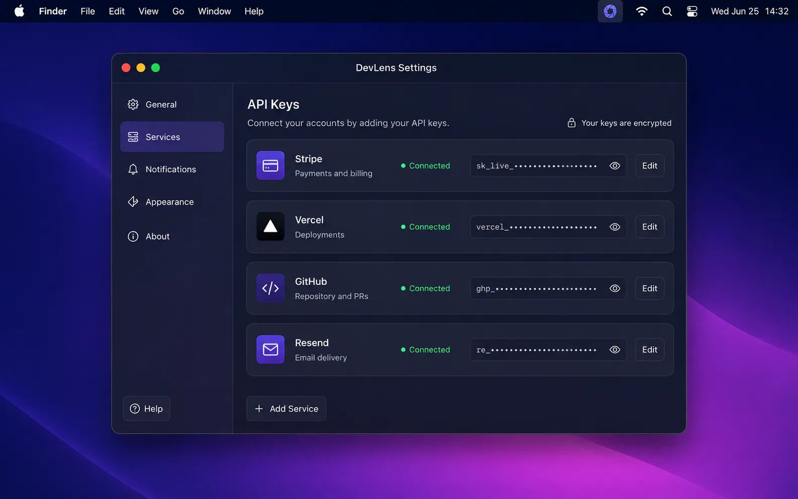The height and width of the screenshot is (499, 798).
Task: Open the Edit menu in menu bar
Action: [x=117, y=11]
